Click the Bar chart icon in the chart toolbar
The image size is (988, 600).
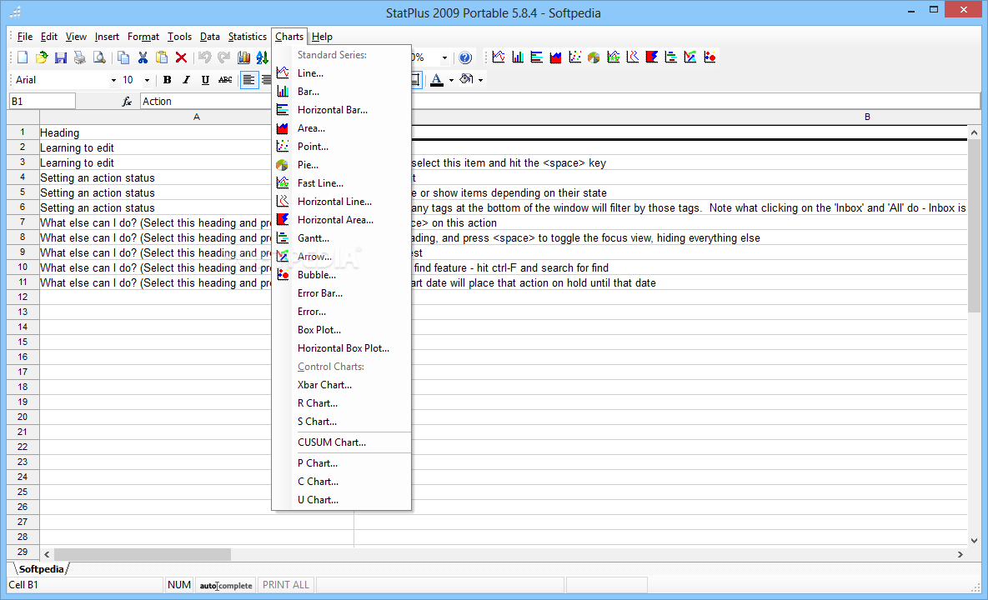tap(517, 57)
